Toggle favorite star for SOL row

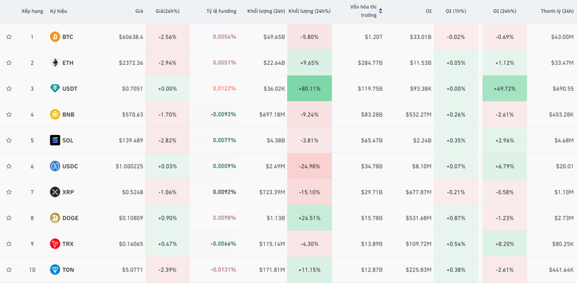tap(9, 140)
